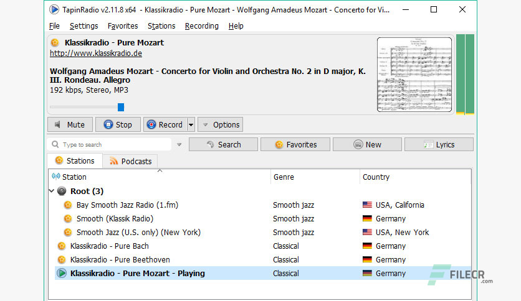521x301 pixels.
Task: Click the antenna icon in Station column header
Action: 56,176
